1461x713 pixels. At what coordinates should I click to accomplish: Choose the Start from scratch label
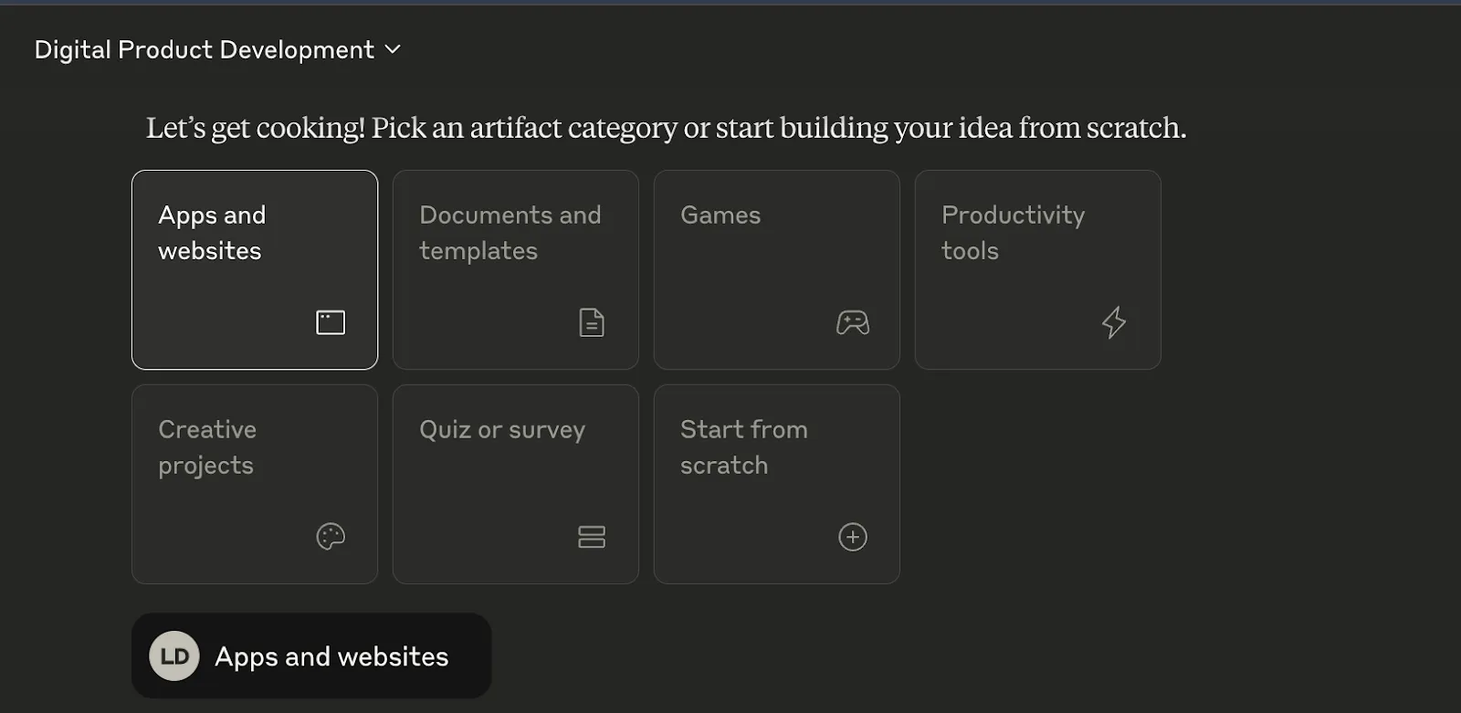(x=744, y=447)
